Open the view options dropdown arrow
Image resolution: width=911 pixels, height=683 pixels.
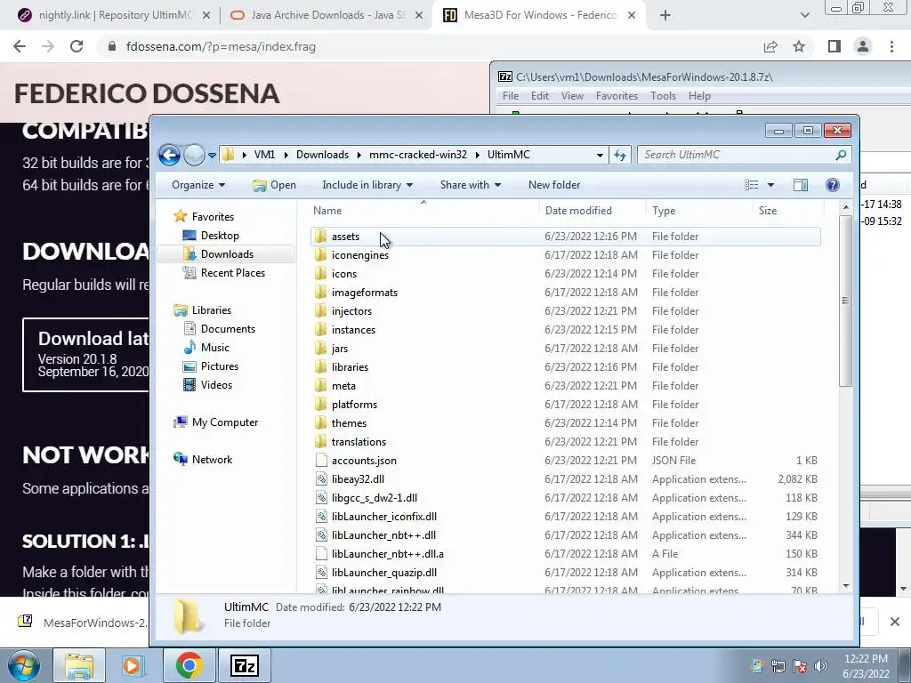coord(770,185)
